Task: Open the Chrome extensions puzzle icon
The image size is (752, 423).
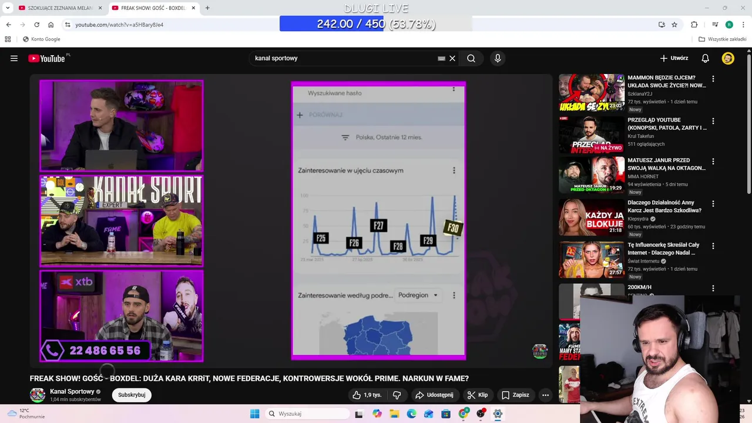Action: pos(694,25)
